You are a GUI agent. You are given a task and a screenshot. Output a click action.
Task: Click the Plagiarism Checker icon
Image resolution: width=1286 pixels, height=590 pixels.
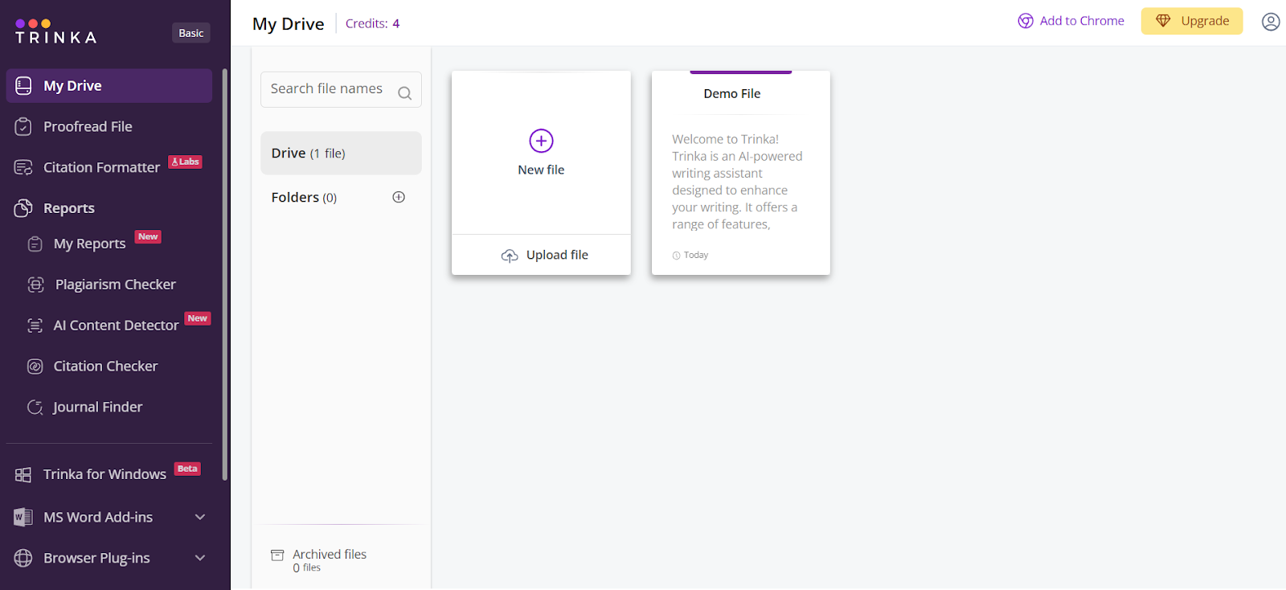click(x=35, y=285)
